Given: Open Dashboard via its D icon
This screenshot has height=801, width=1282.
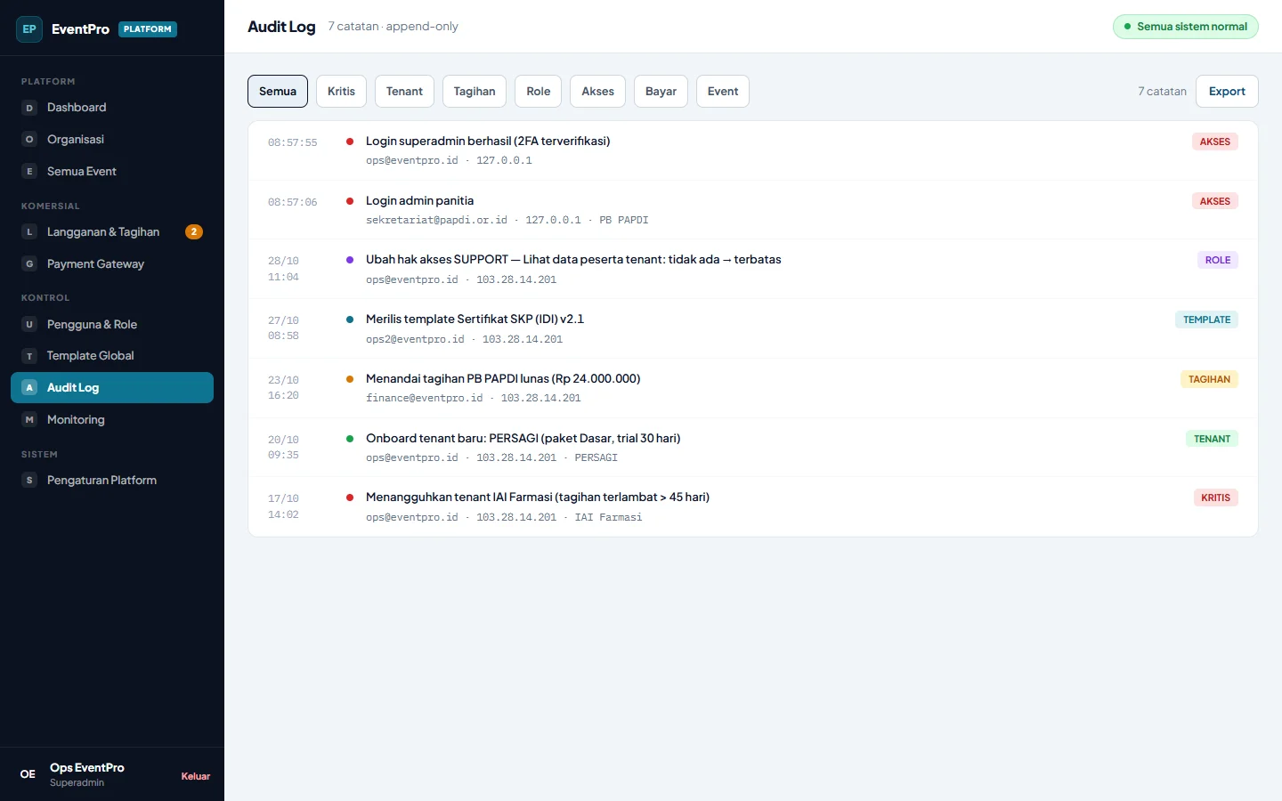Looking at the screenshot, I should tap(29, 108).
